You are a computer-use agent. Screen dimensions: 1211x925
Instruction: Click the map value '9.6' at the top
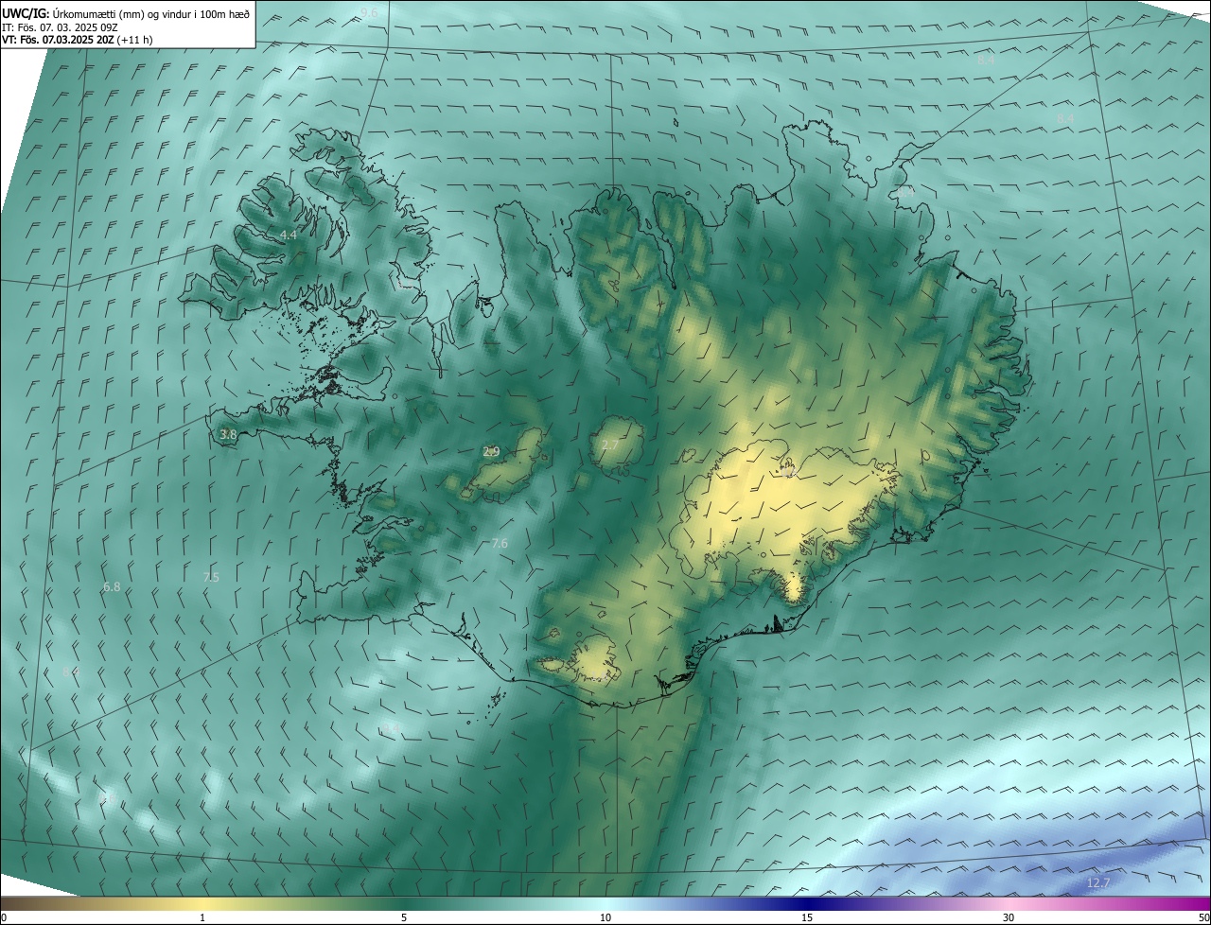point(369,12)
